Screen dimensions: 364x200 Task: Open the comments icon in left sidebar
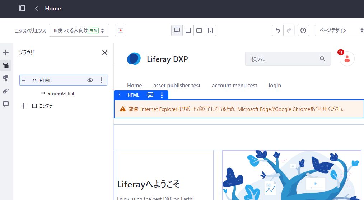(x=6, y=104)
